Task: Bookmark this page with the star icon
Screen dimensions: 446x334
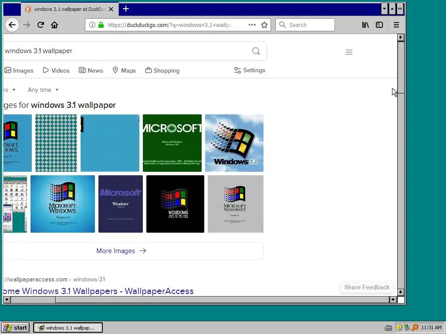Action: (264, 25)
